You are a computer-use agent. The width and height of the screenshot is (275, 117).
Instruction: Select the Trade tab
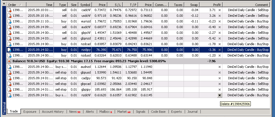coord(14,111)
